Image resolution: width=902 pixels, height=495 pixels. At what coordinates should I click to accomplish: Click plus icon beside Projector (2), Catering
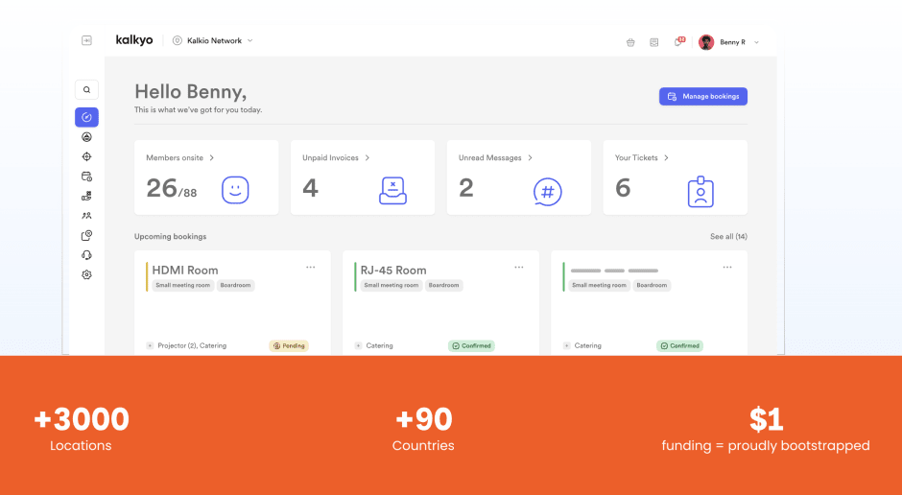tap(150, 345)
